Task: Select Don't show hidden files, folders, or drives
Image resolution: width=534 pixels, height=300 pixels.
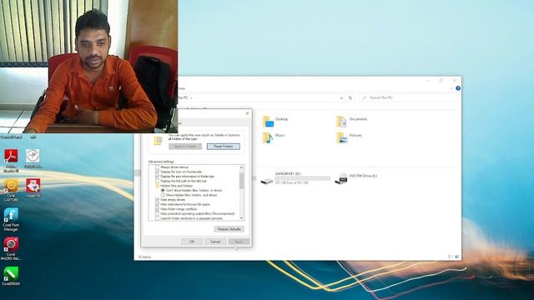Action: (x=163, y=191)
